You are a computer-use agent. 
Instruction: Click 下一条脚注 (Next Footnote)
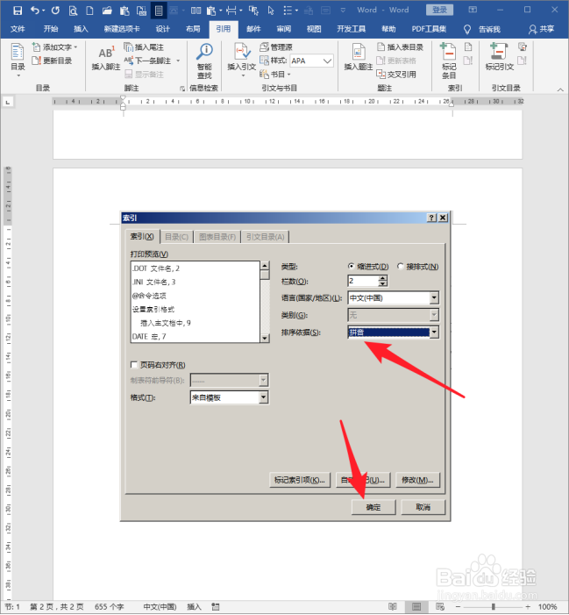pos(148,61)
